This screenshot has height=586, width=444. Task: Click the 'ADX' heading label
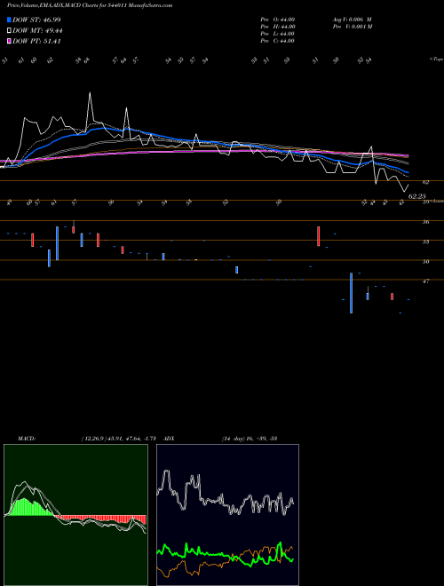click(x=170, y=439)
